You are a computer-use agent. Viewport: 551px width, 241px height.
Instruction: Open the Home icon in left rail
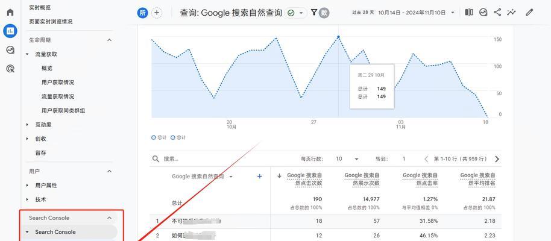tap(10, 12)
